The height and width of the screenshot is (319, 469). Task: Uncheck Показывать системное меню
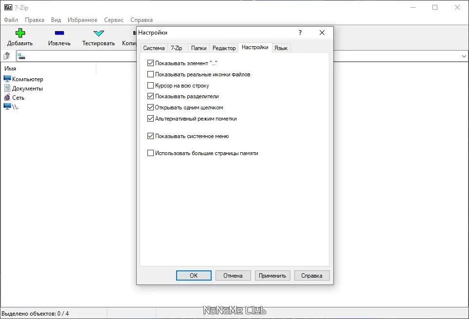pyautogui.click(x=150, y=136)
